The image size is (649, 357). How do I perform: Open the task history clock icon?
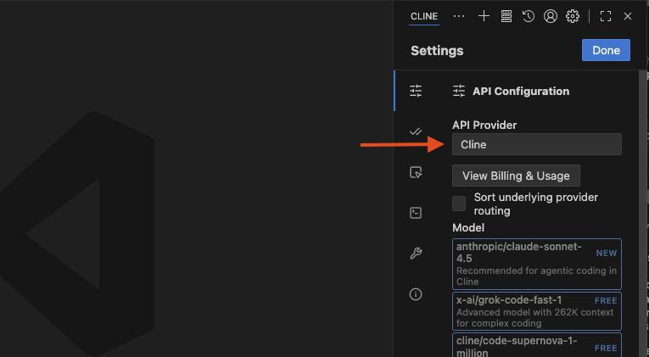pos(529,16)
